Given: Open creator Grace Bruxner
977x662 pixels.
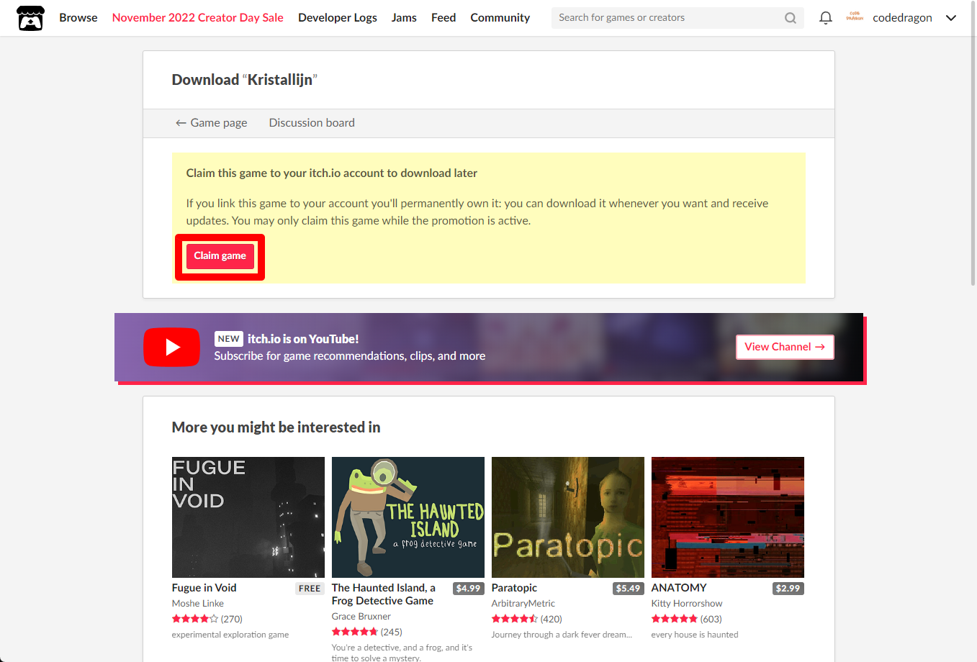Looking at the screenshot, I should pos(361,617).
